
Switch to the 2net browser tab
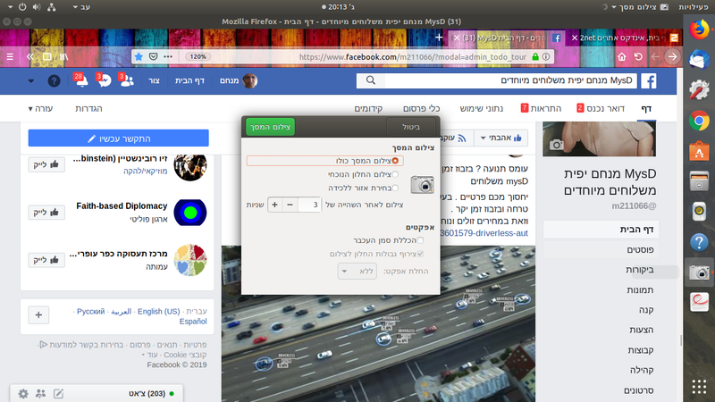(626, 38)
